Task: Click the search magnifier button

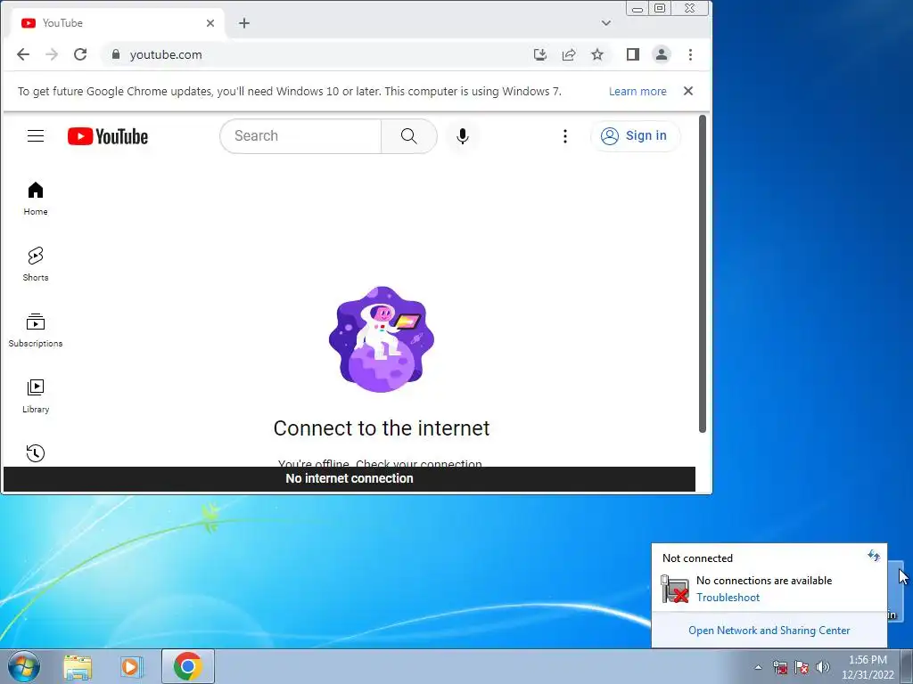Action: pyautogui.click(x=408, y=136)
